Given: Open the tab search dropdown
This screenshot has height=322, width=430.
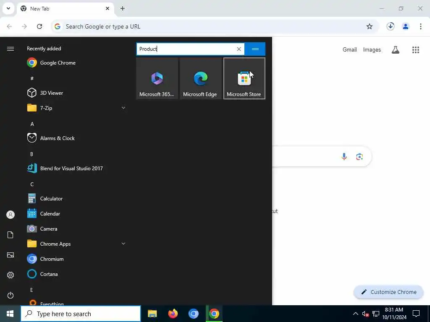Looking at the screenshot, I should (x=8, y=8).
